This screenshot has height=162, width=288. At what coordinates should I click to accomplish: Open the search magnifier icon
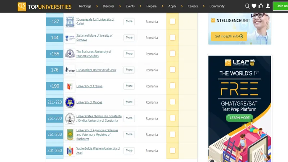[247, 6]
